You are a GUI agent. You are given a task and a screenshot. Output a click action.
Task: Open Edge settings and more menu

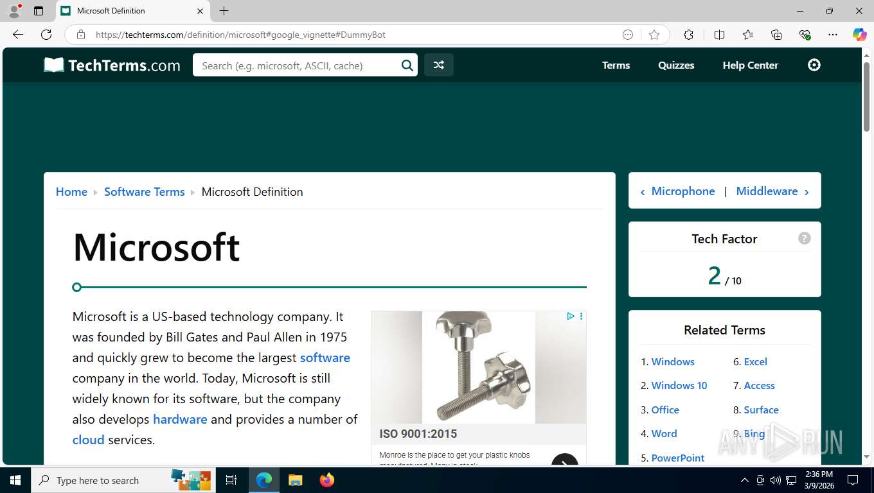point(833,35)
